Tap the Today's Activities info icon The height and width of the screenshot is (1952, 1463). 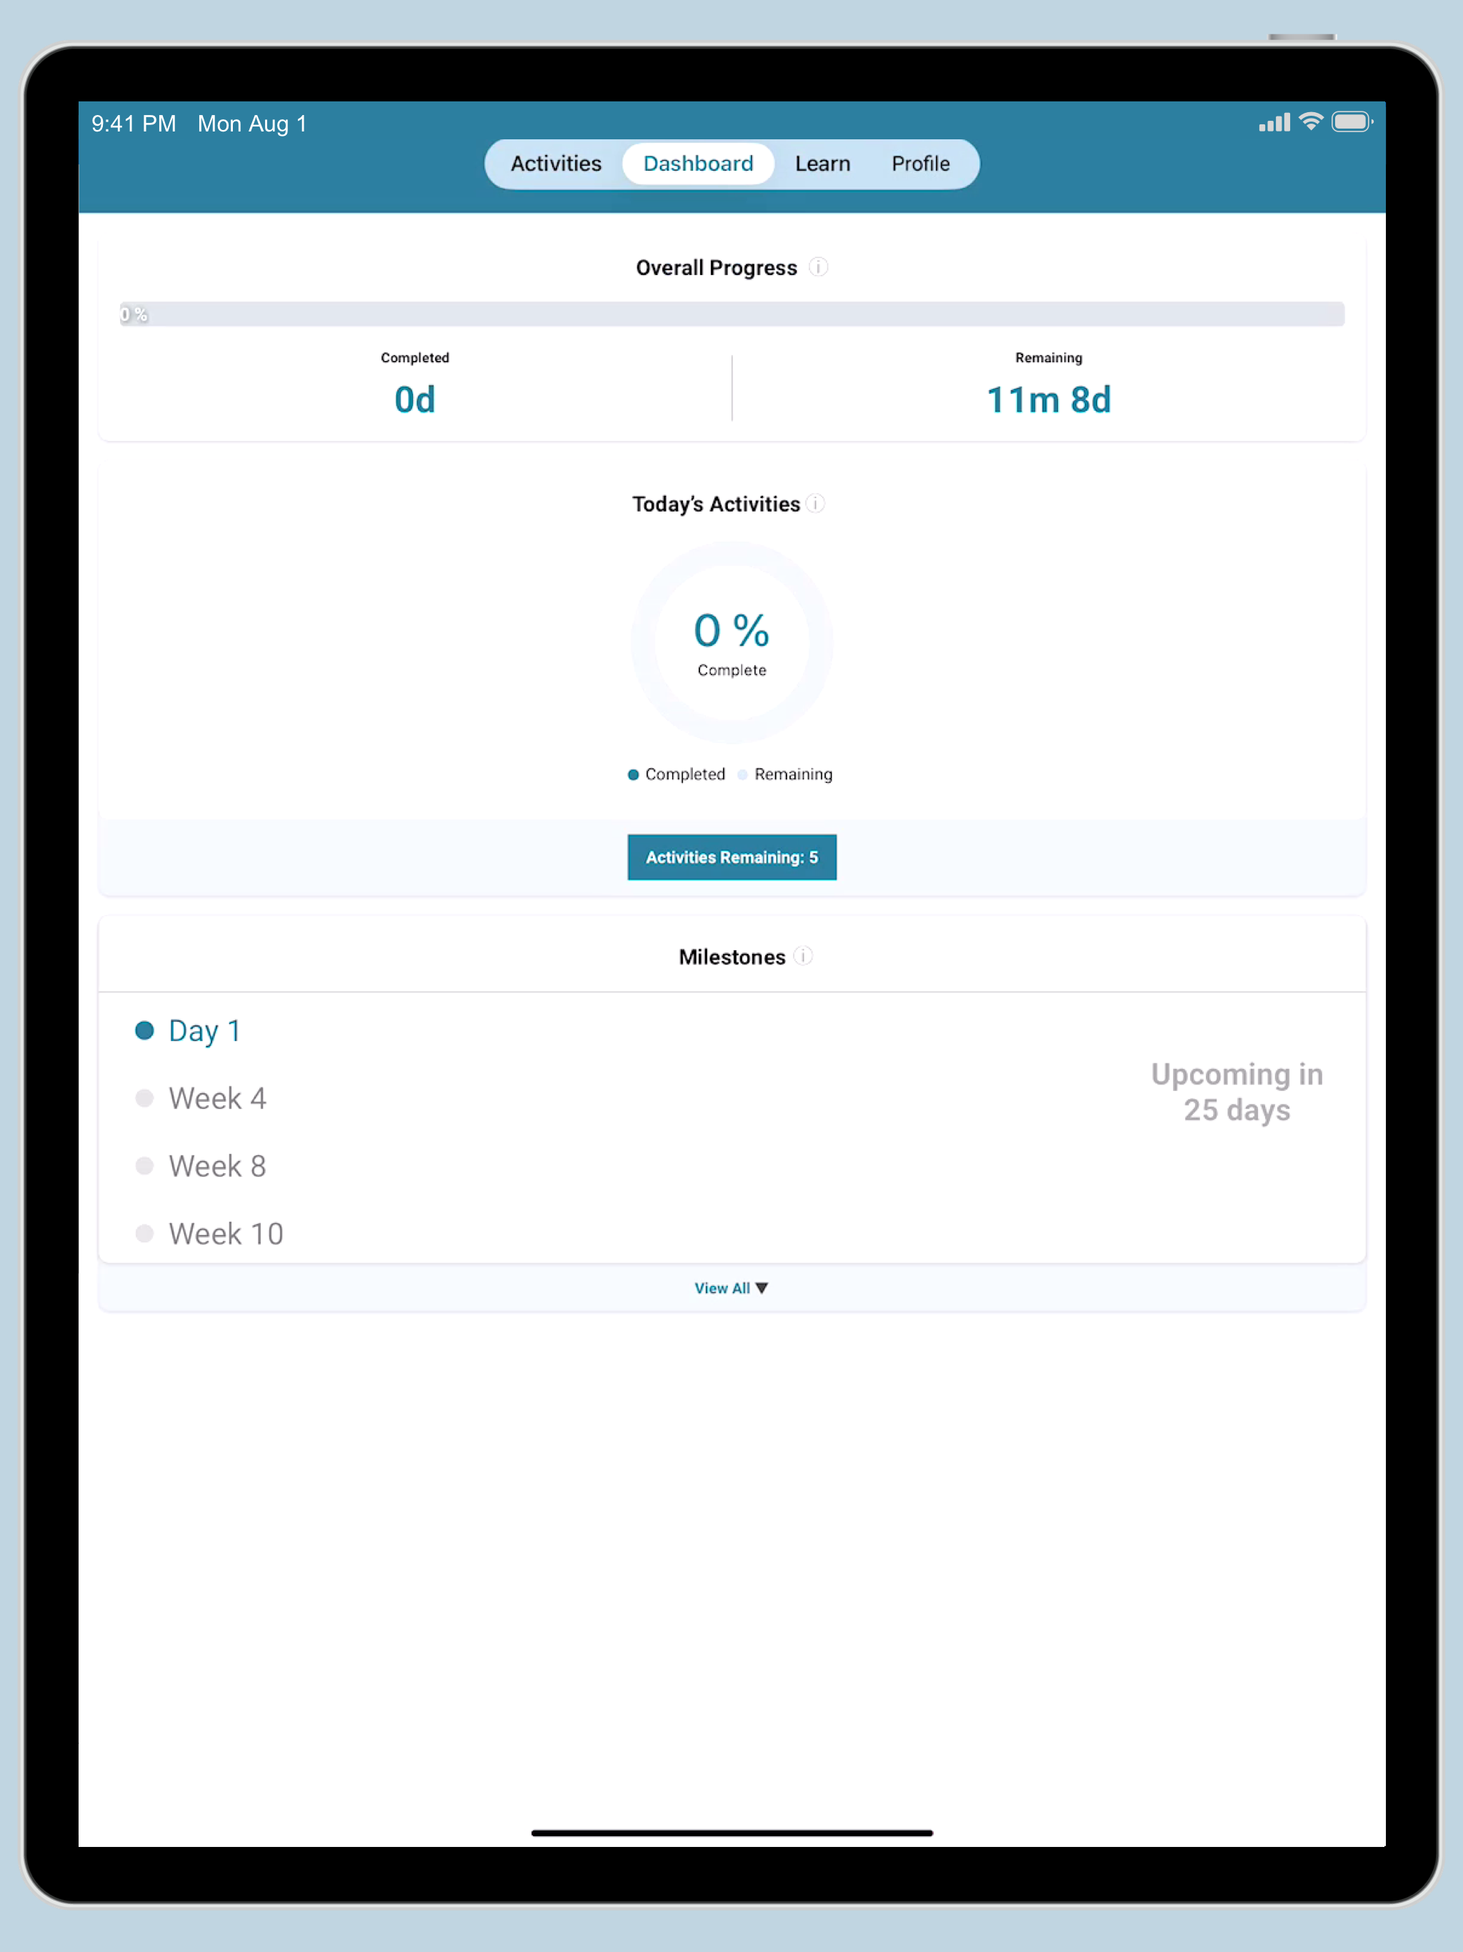point(817,503)
